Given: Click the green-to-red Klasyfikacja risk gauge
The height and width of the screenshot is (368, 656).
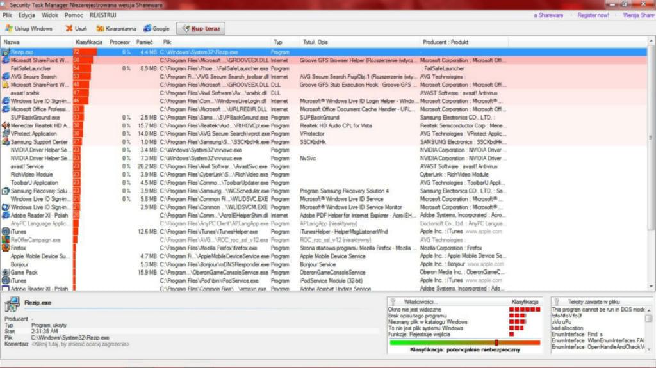Looking at the screenshot, I should tap(465, 342).
